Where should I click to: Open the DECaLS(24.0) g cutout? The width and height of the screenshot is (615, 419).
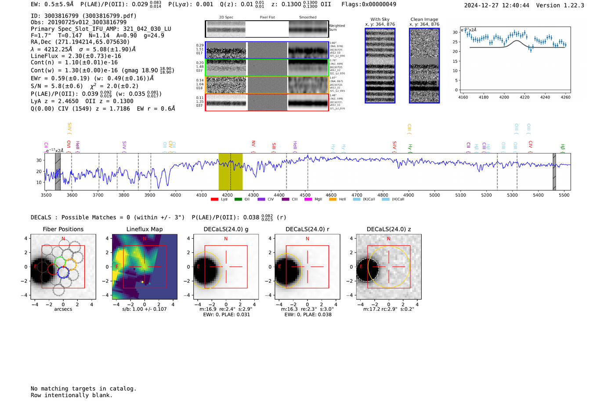click(x=226, y=266)
